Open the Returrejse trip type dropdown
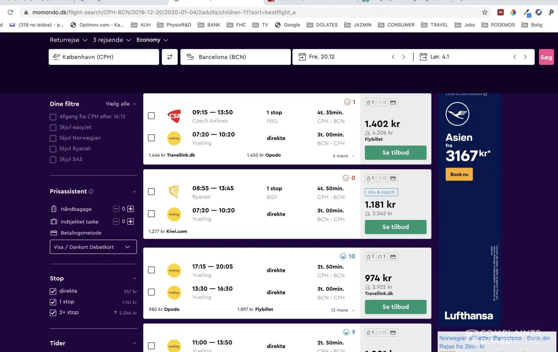558x352 pixels. coord(68,40)
